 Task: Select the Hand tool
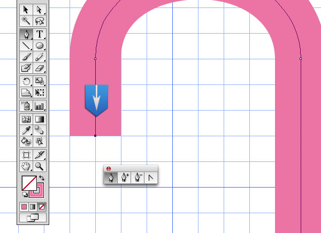click(x=26, y=166)
